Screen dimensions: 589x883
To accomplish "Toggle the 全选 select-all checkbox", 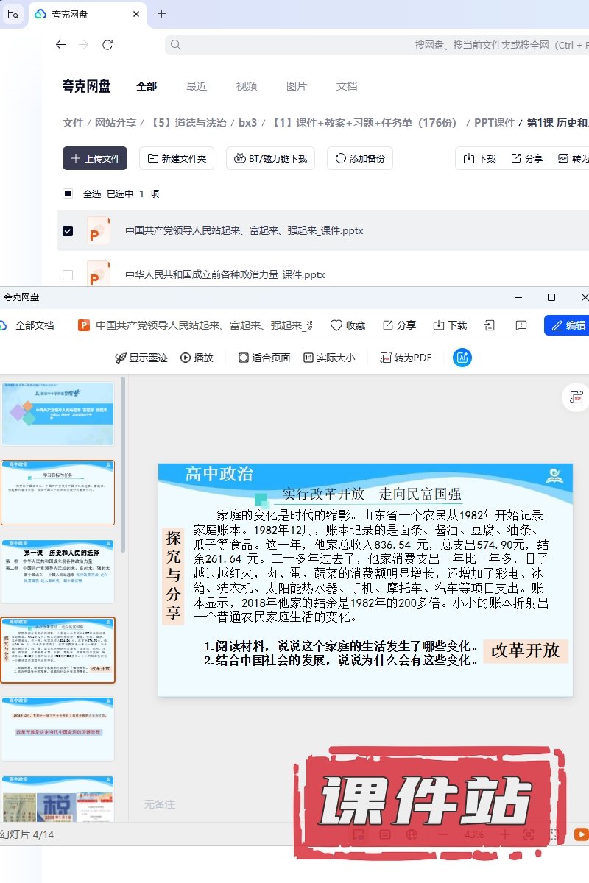I will click(68, 194).
